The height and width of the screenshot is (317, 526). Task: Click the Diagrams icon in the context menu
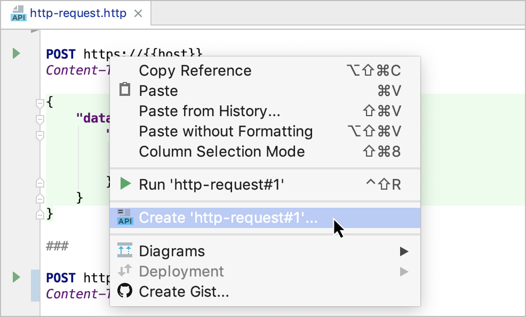[x=124, y=251]
